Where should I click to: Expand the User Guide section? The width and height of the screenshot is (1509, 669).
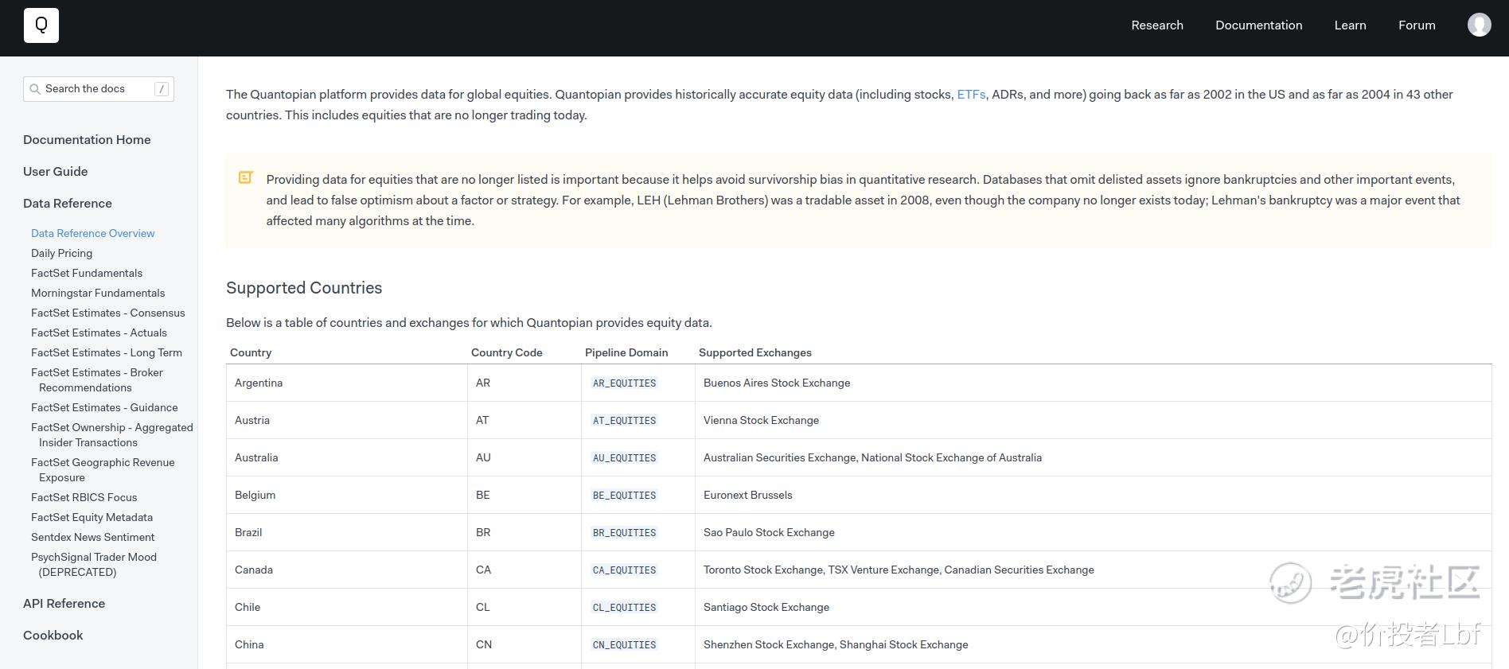coord(56,172)
